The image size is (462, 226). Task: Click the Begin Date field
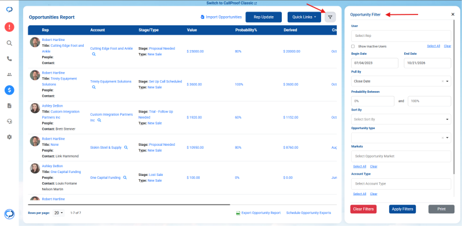(x=375, y=63)
